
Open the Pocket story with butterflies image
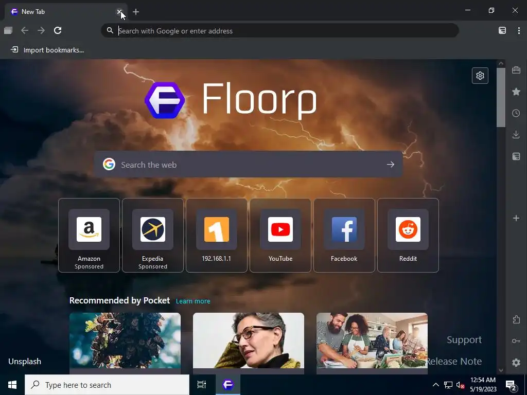pos(125,343)
